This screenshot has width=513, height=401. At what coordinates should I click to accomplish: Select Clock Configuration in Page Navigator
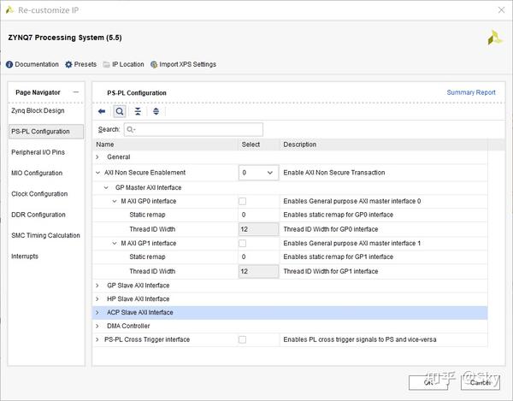39,194
